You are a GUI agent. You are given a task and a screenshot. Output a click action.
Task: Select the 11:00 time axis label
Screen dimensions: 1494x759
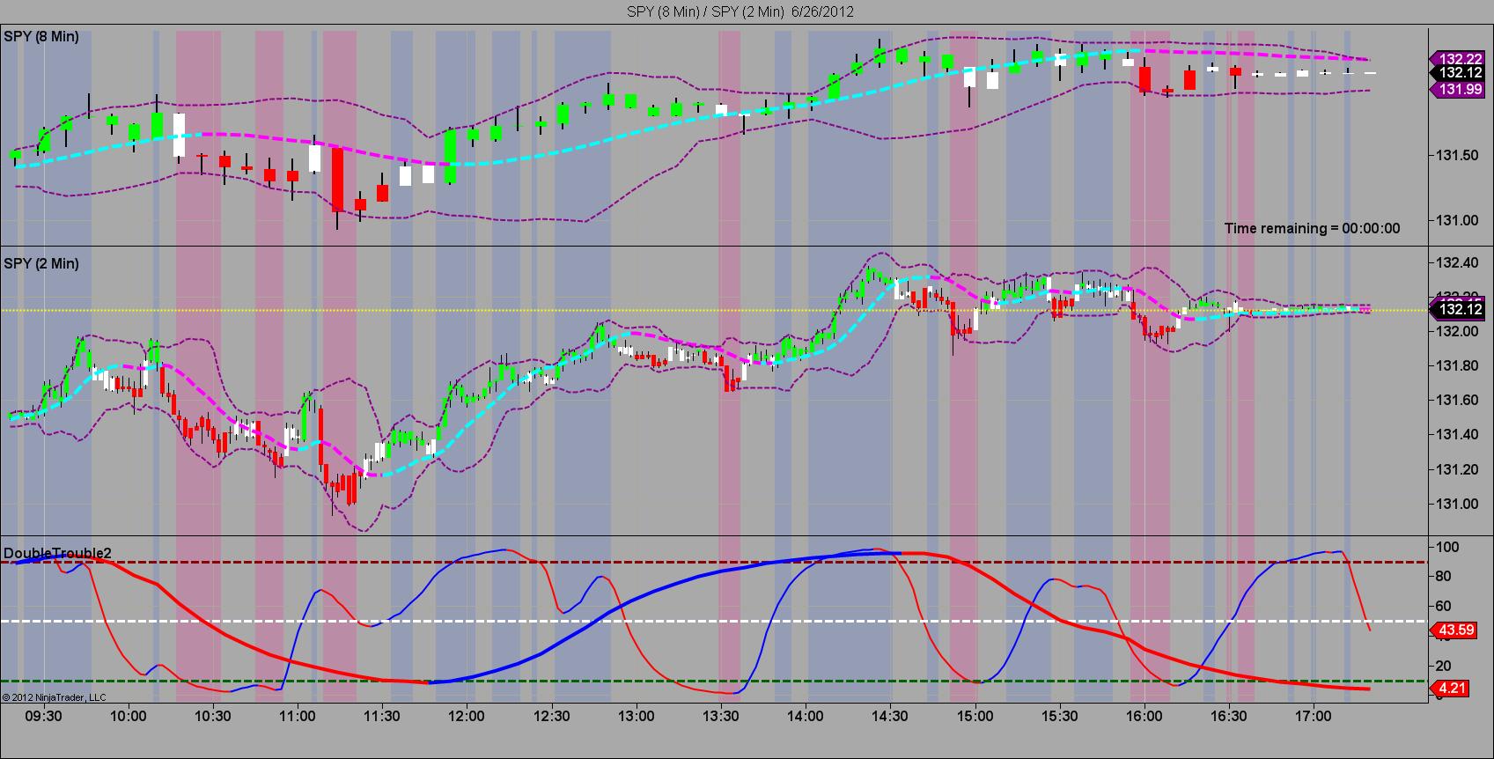[x=298, y=716]
